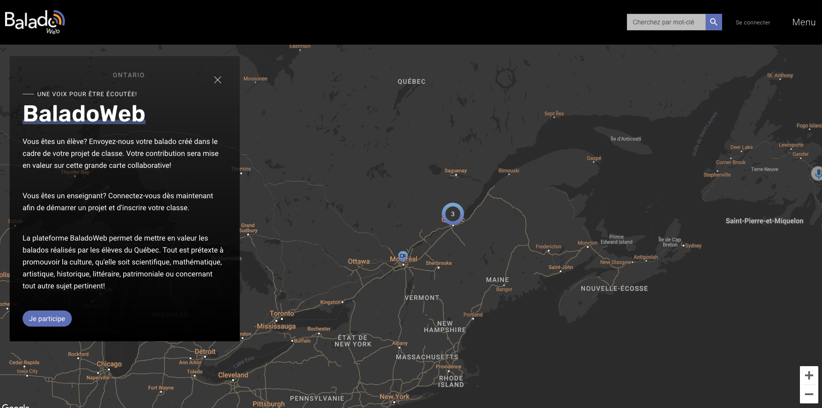Click the Grand Sudbury label
Screen dimensions: 822x408
(x=248, y=228)
